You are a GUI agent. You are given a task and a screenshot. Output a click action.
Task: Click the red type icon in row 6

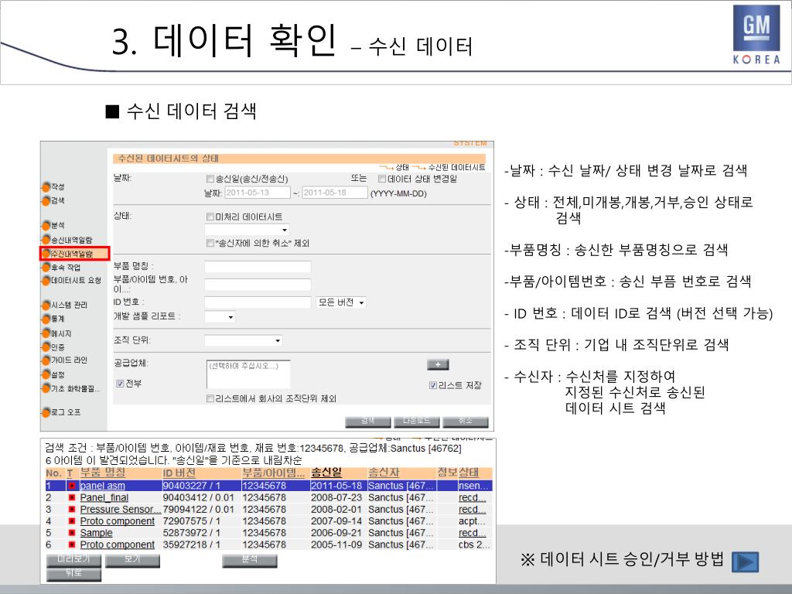(72, 544)
